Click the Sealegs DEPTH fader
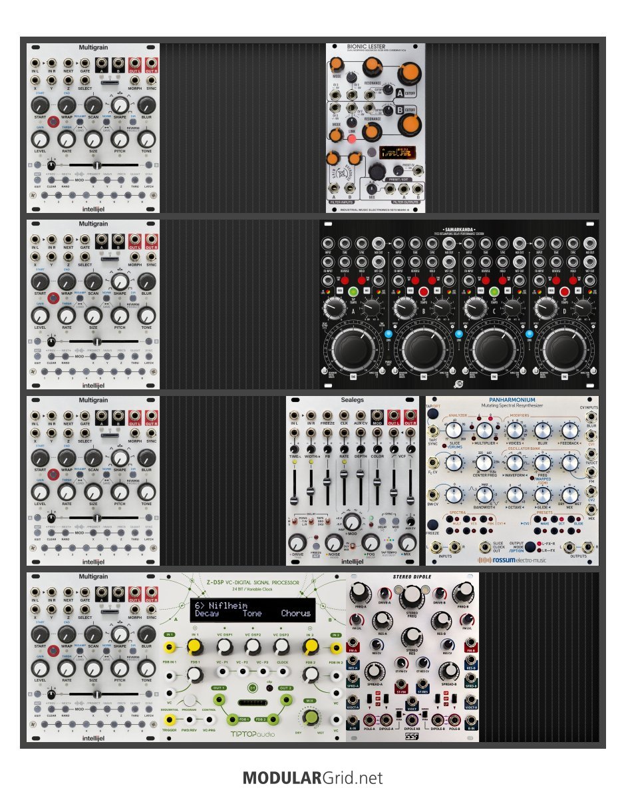Screen dimensions: 626x792 (361, 474)
